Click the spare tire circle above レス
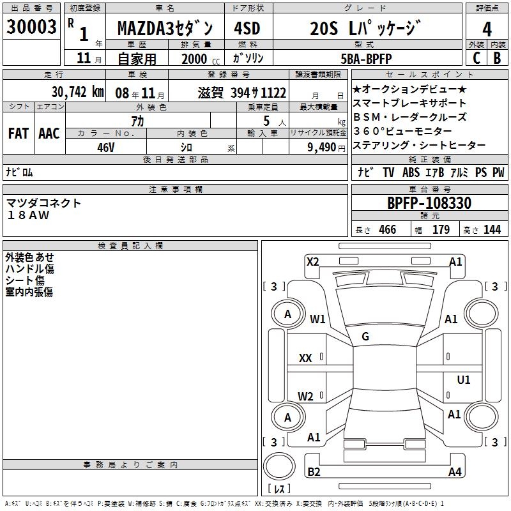 tap(279, 466)
